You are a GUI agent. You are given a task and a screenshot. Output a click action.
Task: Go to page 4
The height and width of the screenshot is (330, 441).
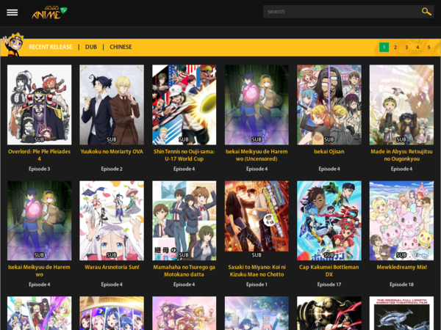click(x=417, y=47)
